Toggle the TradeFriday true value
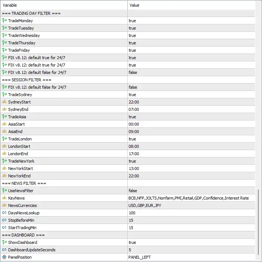This screenshot has height=262, width=262. [x=191, y=50]
